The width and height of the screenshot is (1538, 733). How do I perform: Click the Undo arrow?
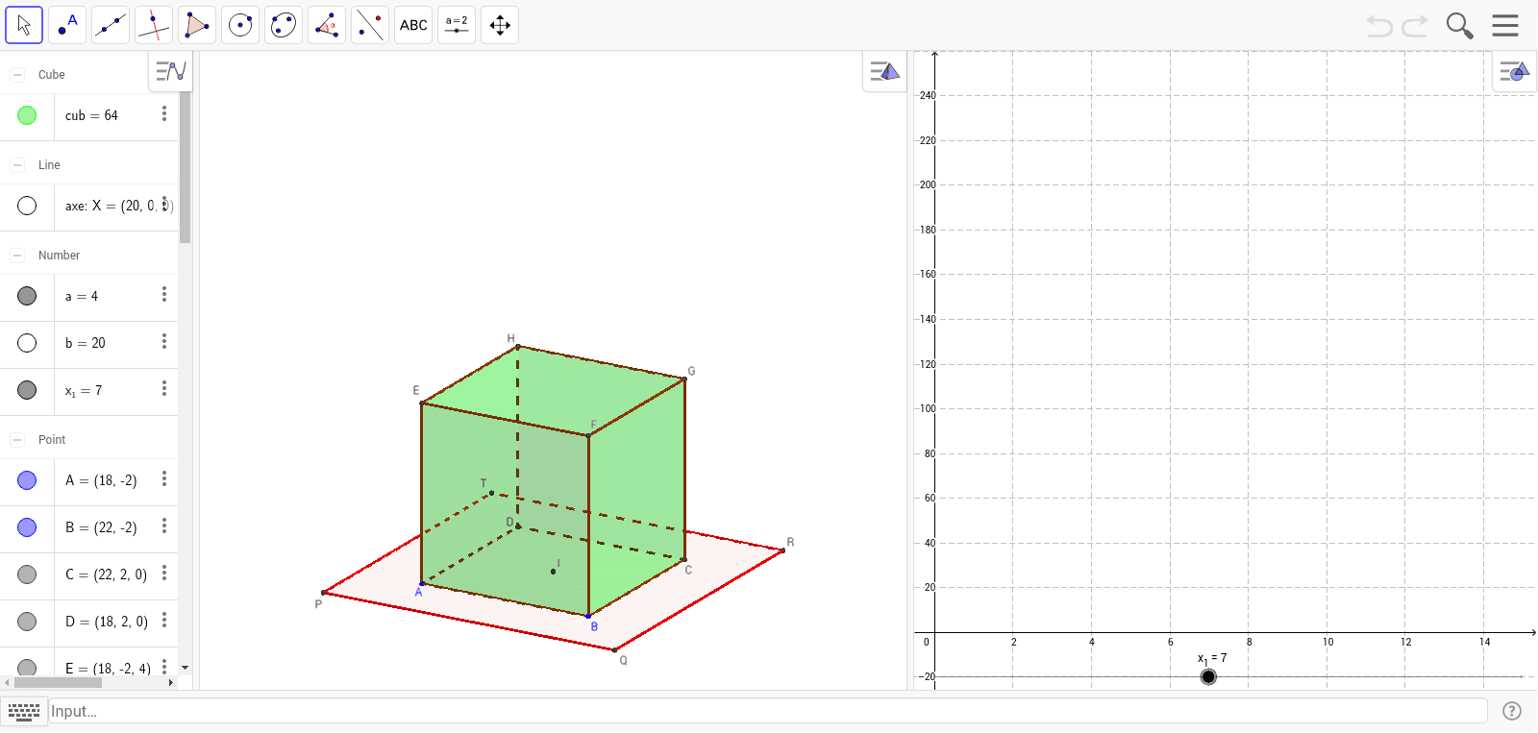coord(1379,26)
